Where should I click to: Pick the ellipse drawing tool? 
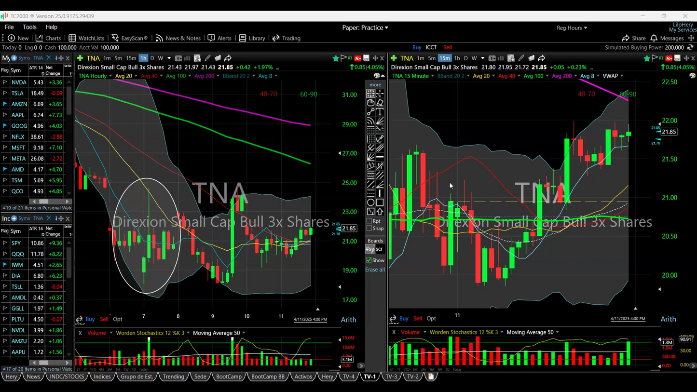(370, 203)
